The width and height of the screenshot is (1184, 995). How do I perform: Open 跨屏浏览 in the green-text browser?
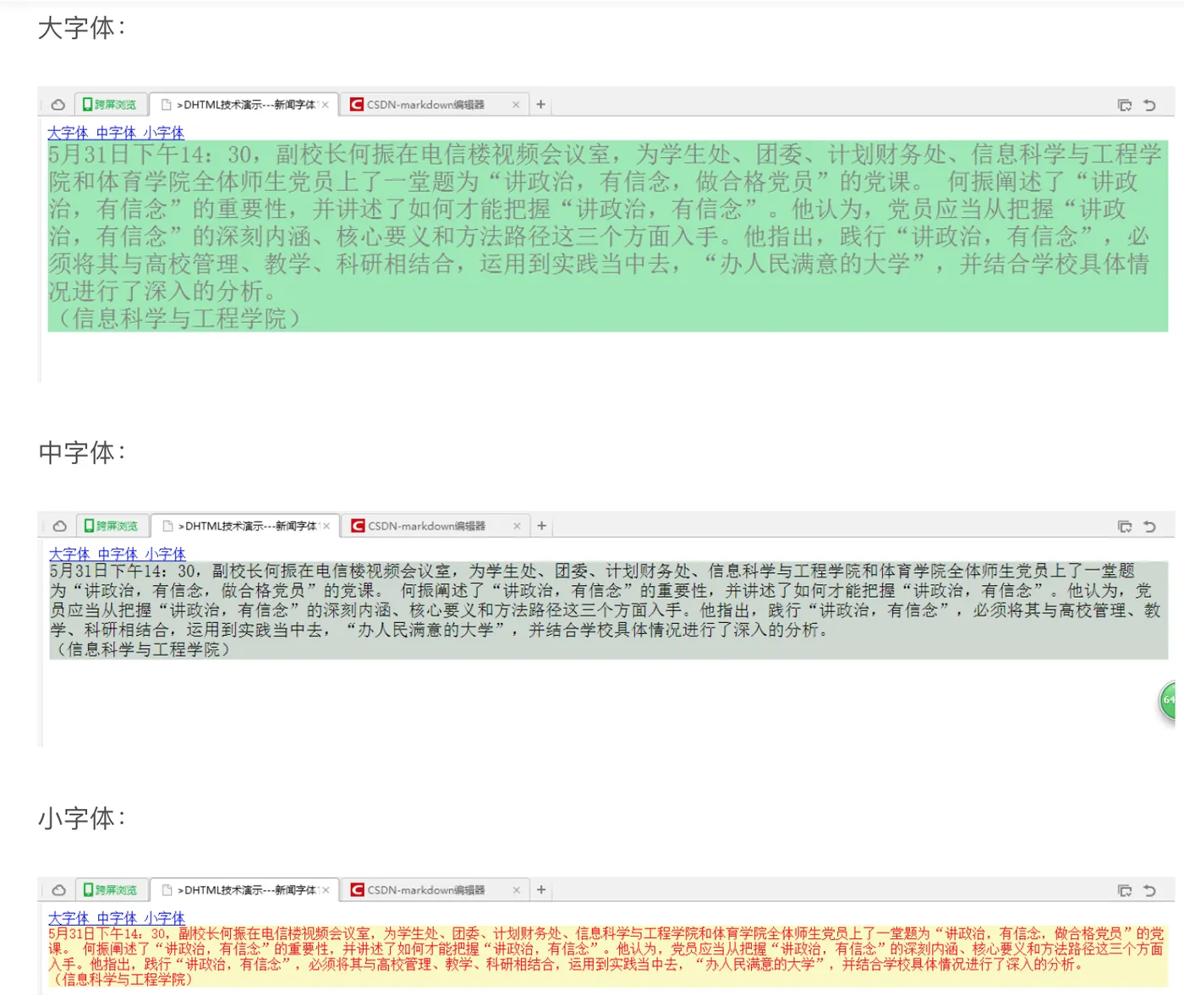[x=110, y=105]
